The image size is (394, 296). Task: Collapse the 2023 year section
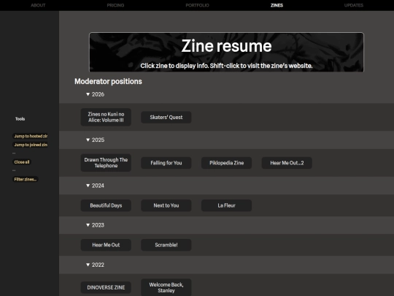(95, 225)
